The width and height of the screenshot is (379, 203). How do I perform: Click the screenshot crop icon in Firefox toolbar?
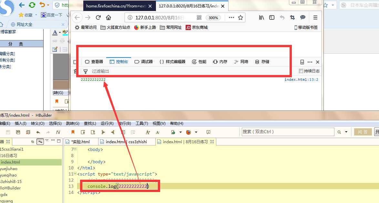(292, 17)
